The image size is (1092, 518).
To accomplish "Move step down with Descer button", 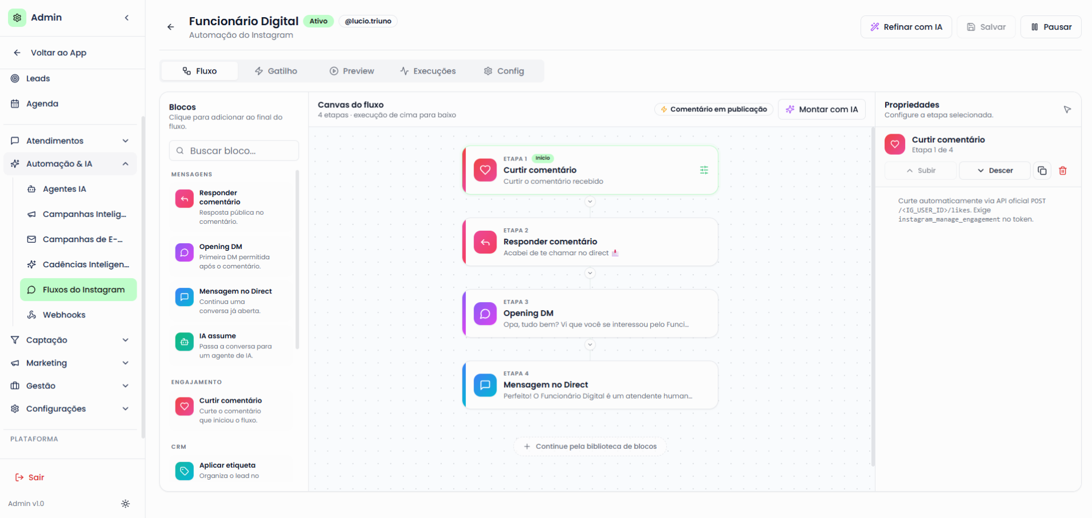I will (995, 171).
